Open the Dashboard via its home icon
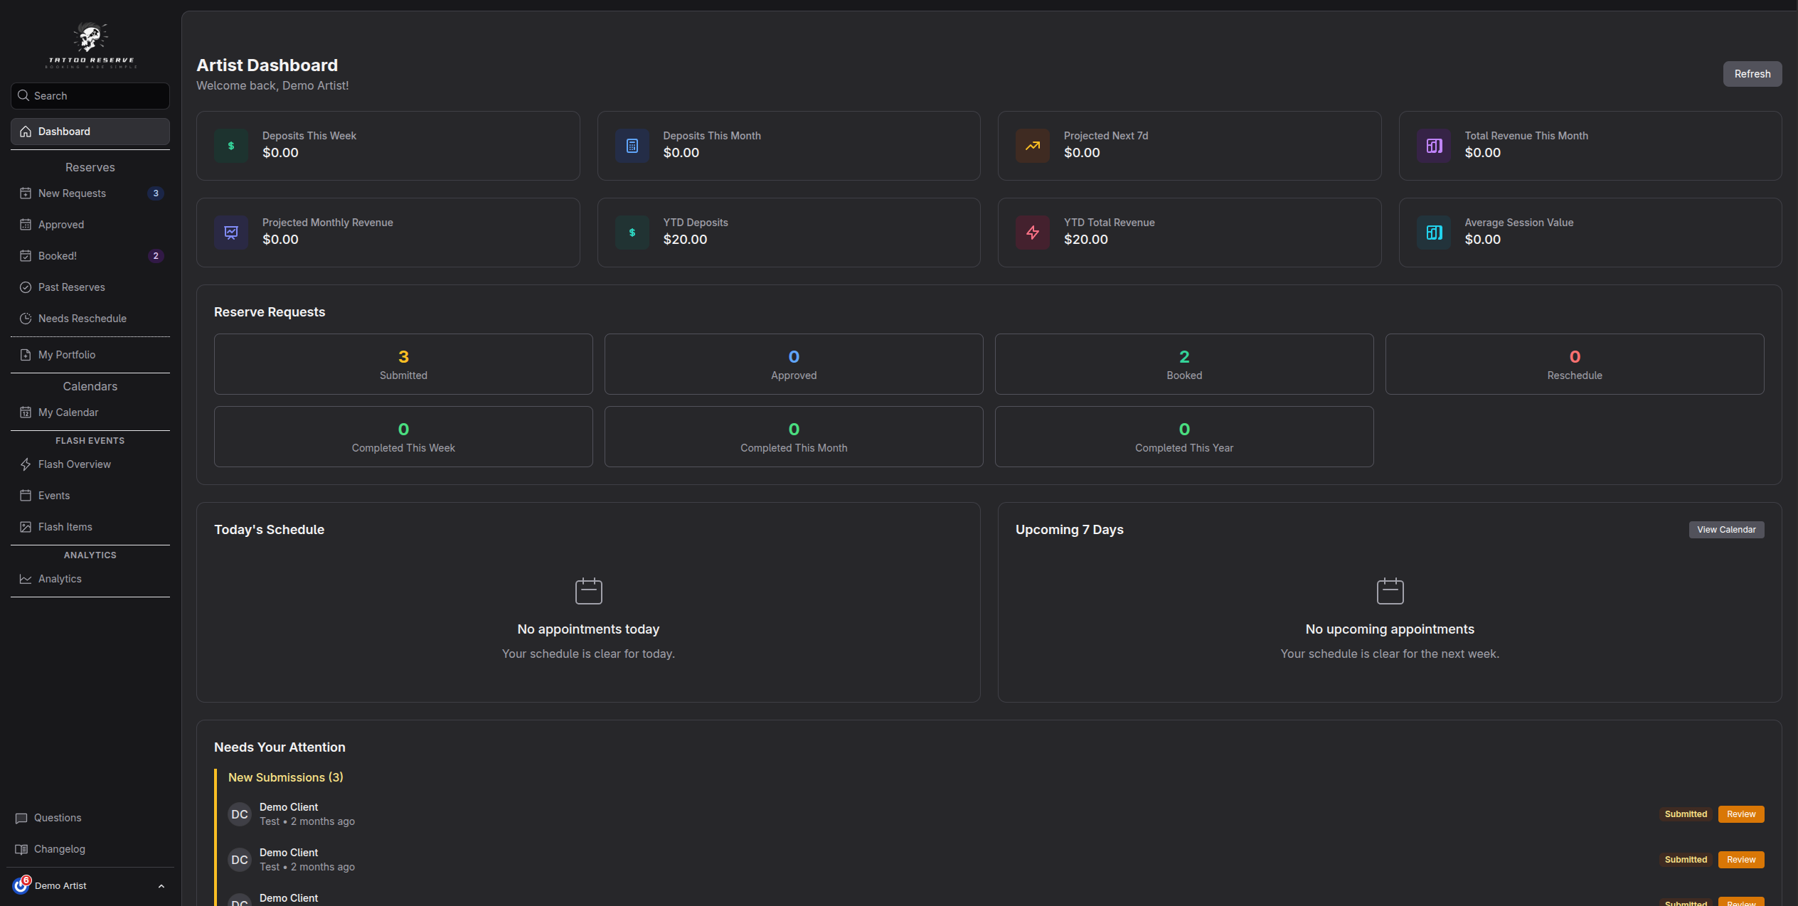This screenshot has height=906, width=1798. [x=25, y=131]
